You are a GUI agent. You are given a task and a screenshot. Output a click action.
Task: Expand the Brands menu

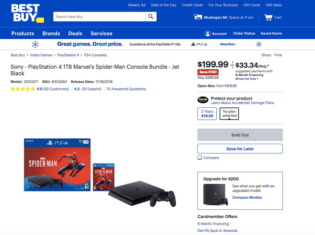pyautogui.click(x=51, y=34)
